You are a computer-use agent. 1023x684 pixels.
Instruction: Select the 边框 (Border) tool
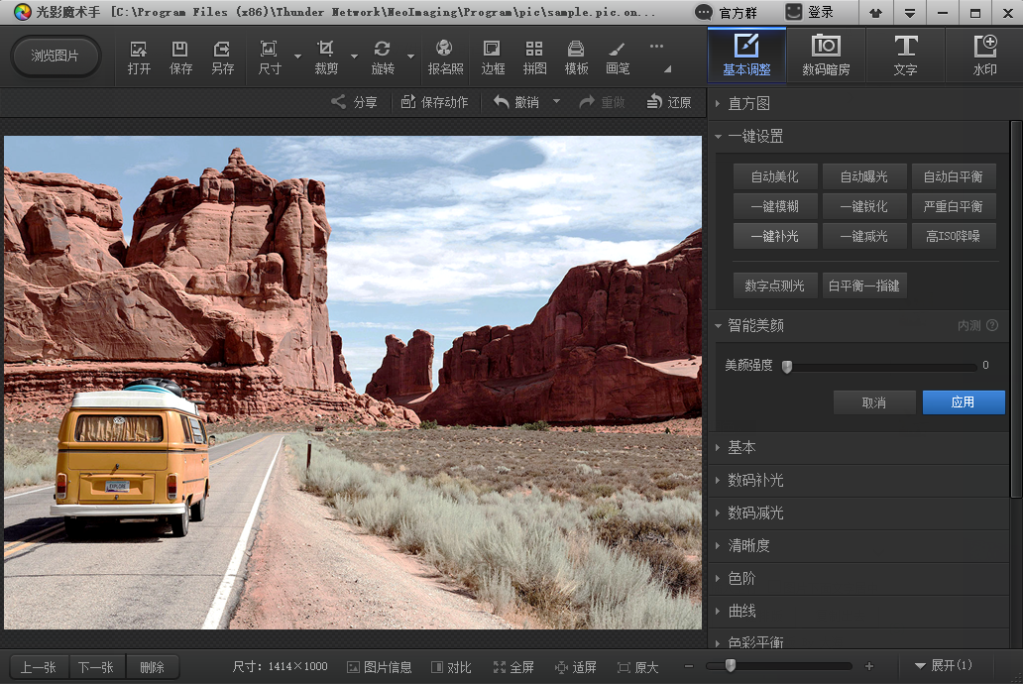click(x=493, y=57)
